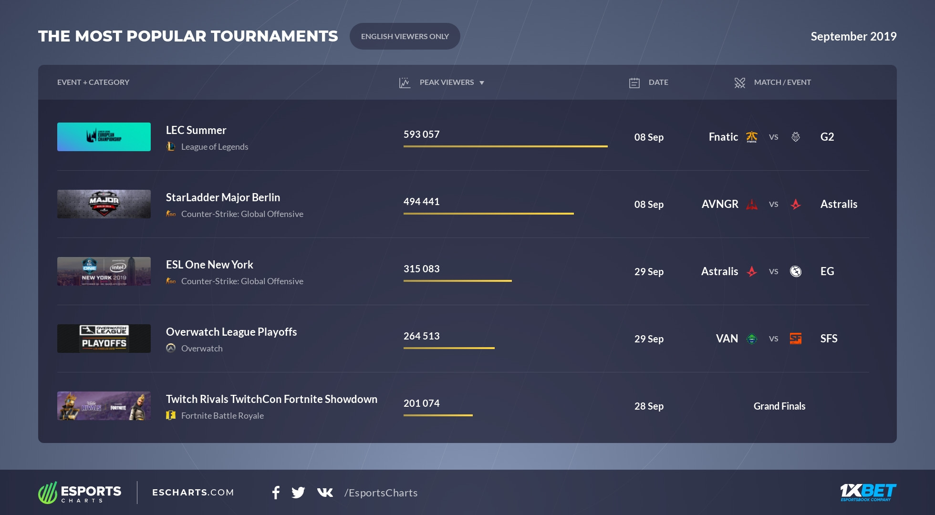The image size is (935, 515).
Task: Click the Fnatic team logo
Action: [x=752, y=137]
